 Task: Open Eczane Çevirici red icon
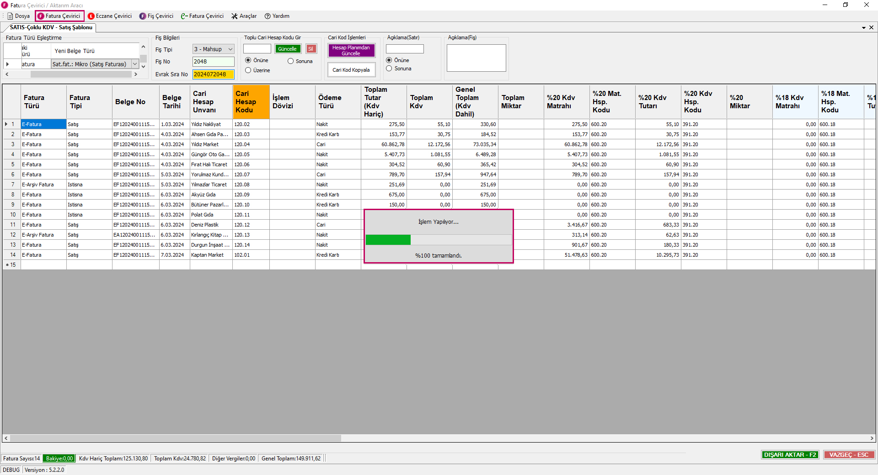pos(91,16)
